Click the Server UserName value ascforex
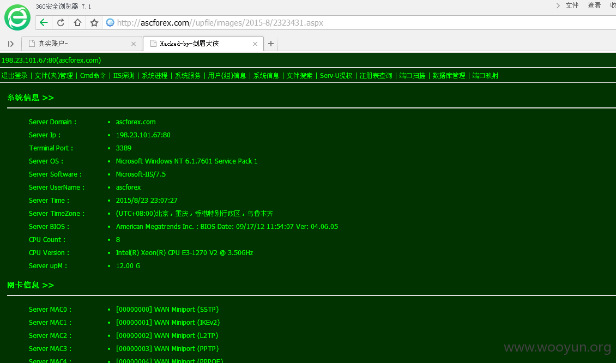The image size is (616, 363). (128, 187)
